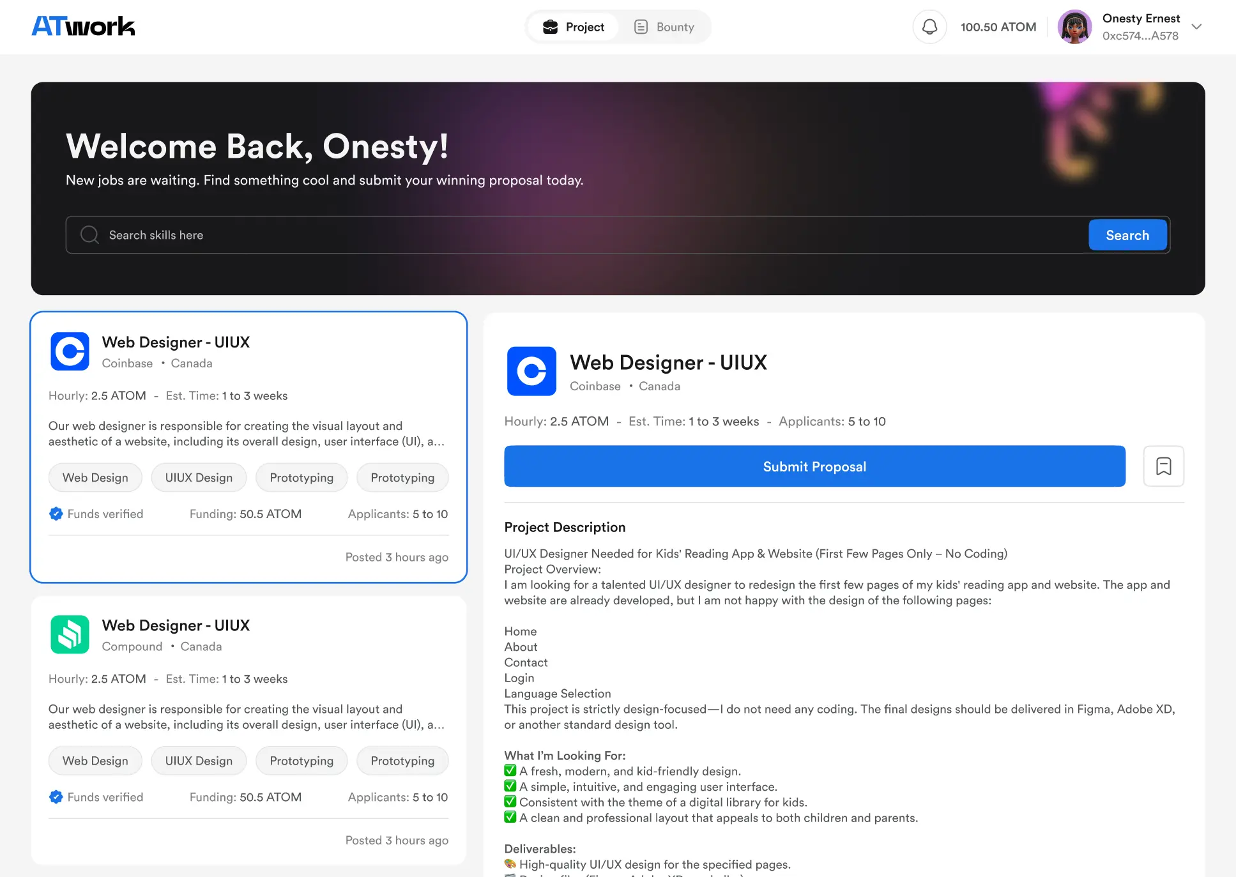Click the list icon in Bounty tab
Image resolution: width=1236 pixels, height=877 pixels.
(641, 27)
